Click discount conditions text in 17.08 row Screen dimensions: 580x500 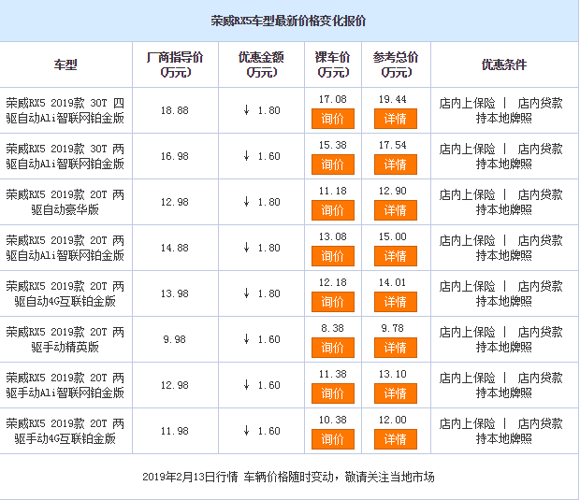(500, 110)
